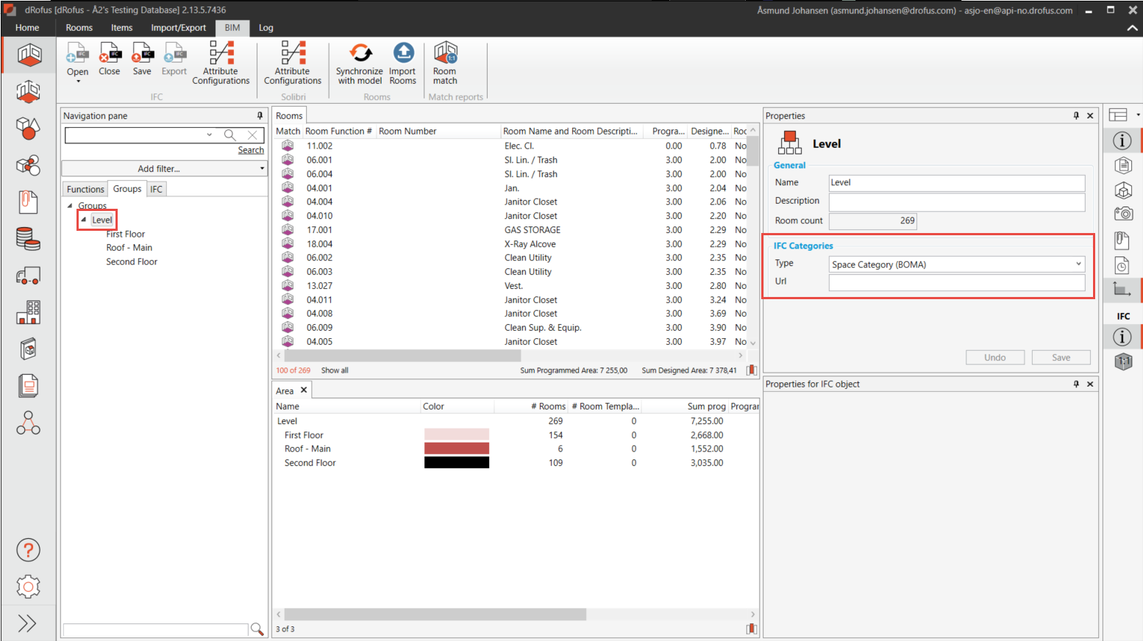Open the Help question mark icon

pos(28,550)
